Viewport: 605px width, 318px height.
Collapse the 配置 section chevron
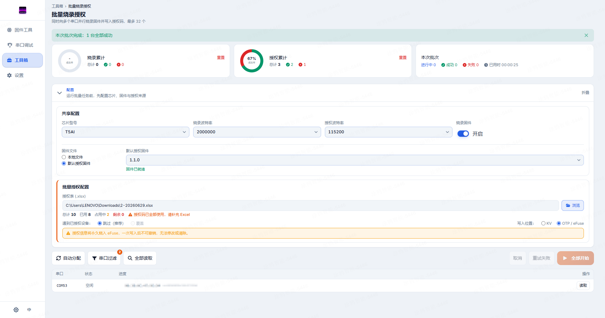click(60, 93)
